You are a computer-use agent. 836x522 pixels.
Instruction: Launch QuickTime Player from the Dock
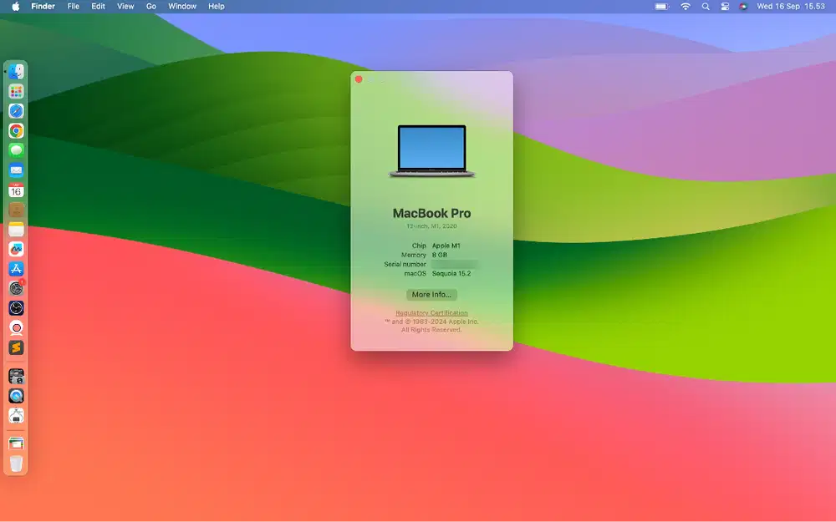16,396
